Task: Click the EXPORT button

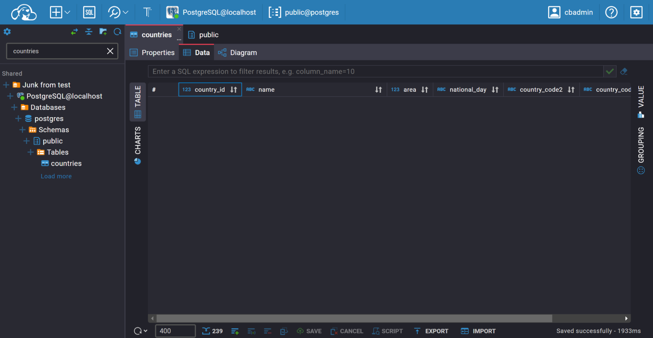Action: tap(431, 331)
